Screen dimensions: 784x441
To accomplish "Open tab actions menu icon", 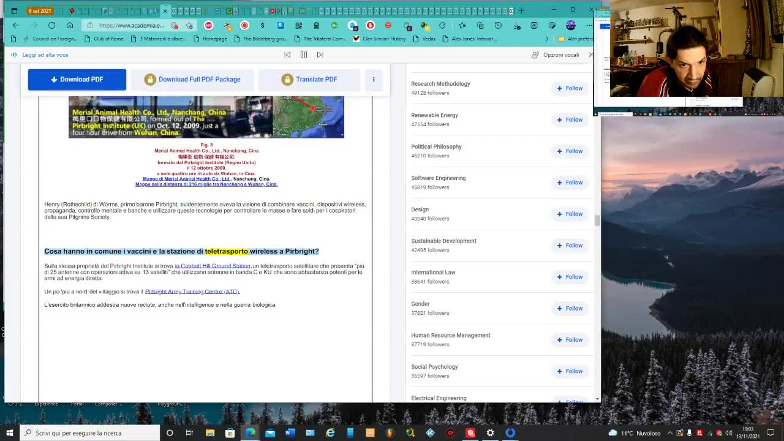I will (14, 11).
